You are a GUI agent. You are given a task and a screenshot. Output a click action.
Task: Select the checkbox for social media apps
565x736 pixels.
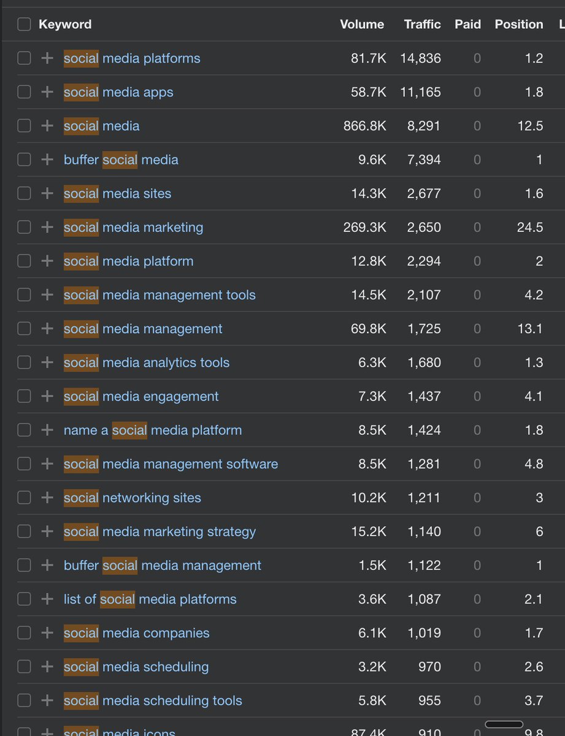pos(24,92)
